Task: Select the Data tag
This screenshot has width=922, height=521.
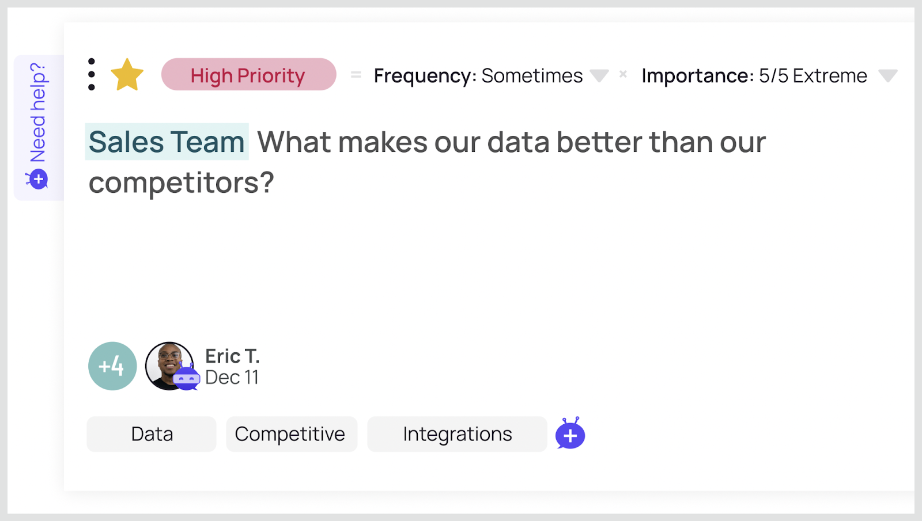Action: (x=152, y=434)
